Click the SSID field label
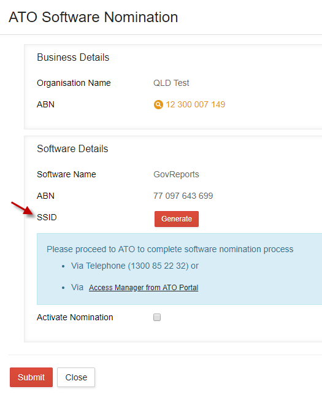The image size is (322, 400). [x=47, y=217]
